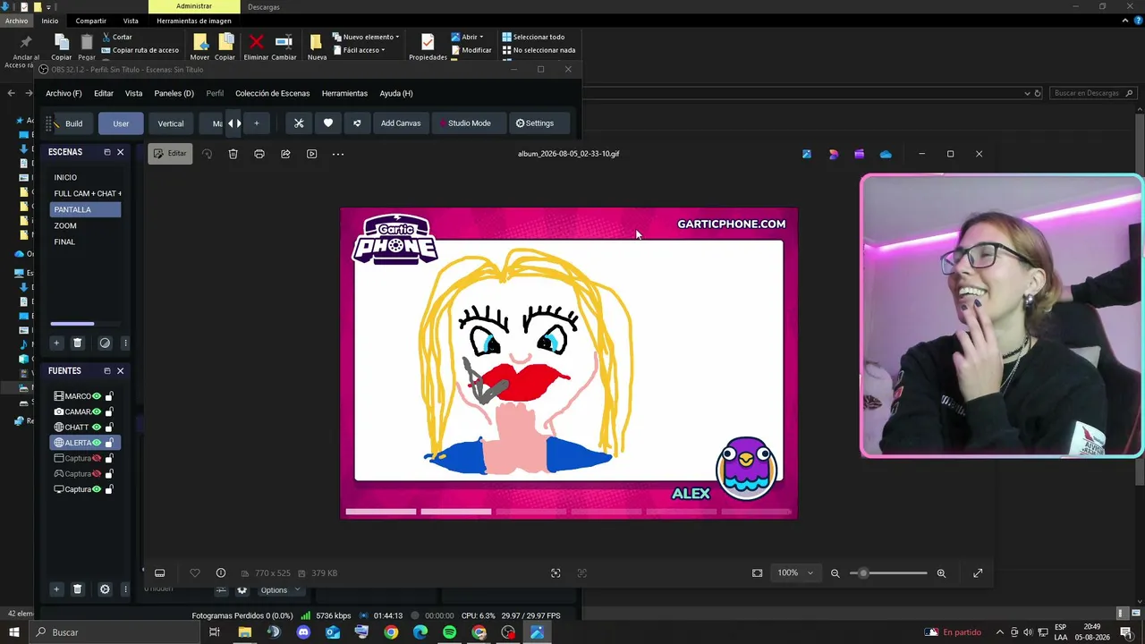Mark the image as favorite with heart icon
This screenshot has height=644, width=1145.
(195, 573)
